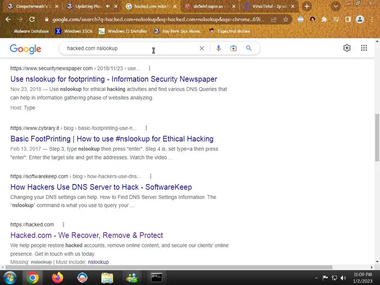The width and height of the screenshot is (380, 285).
Task: Submit search with magnifier icon
Action: [249, 48]
